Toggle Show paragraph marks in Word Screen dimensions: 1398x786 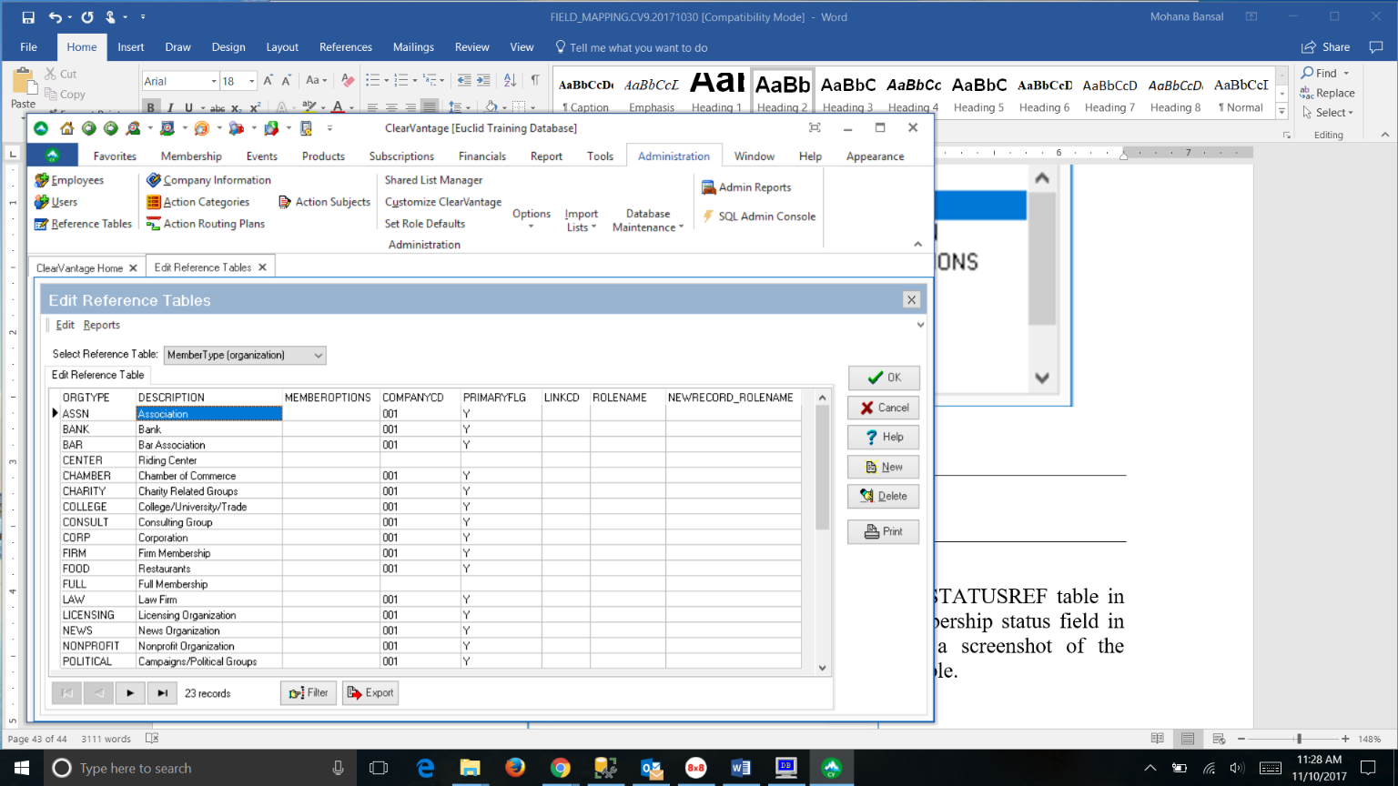[535, 81]
